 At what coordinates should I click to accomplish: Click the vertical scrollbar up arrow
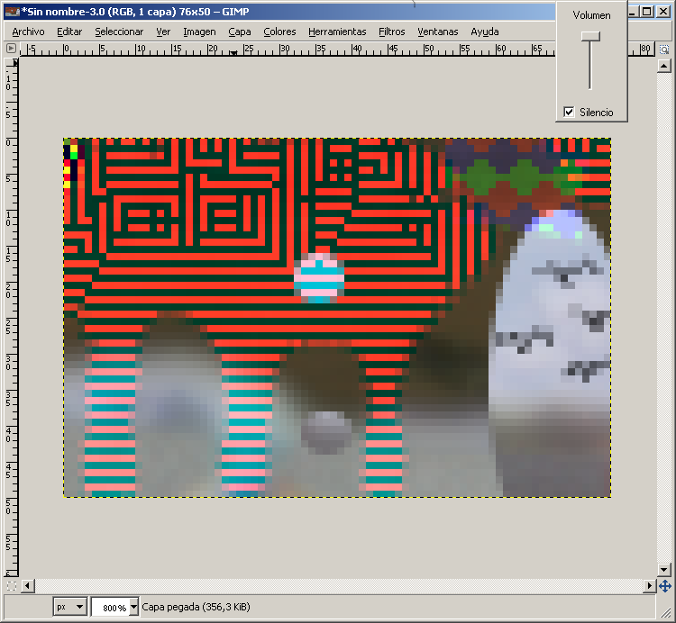point(664,64)
